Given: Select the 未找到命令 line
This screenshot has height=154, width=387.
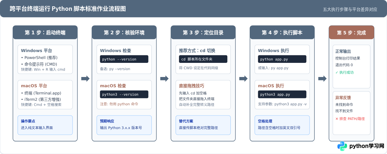Looking at the screenshot, I should pos(344,105).
